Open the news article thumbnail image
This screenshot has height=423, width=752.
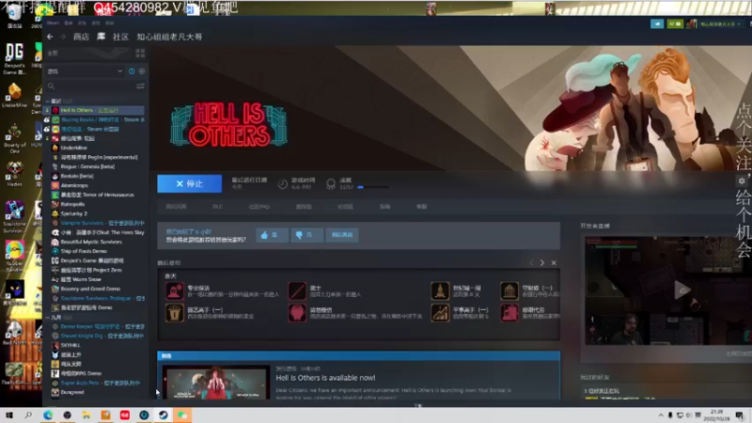pos(216,383)
